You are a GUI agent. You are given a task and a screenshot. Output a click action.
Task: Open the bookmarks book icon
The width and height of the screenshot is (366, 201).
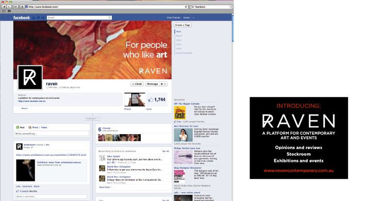click(4, 11)
